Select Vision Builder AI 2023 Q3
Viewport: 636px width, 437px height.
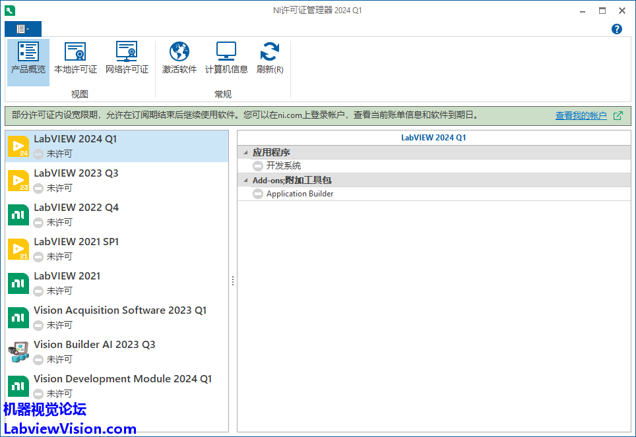(x=117, y=351)
